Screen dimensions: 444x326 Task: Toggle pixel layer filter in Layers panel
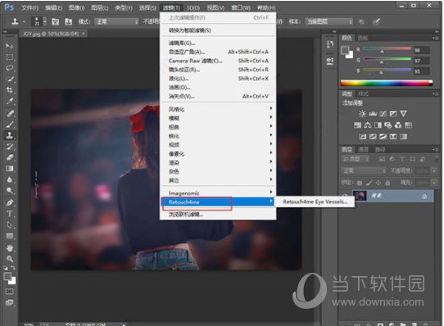click(382, 159)
